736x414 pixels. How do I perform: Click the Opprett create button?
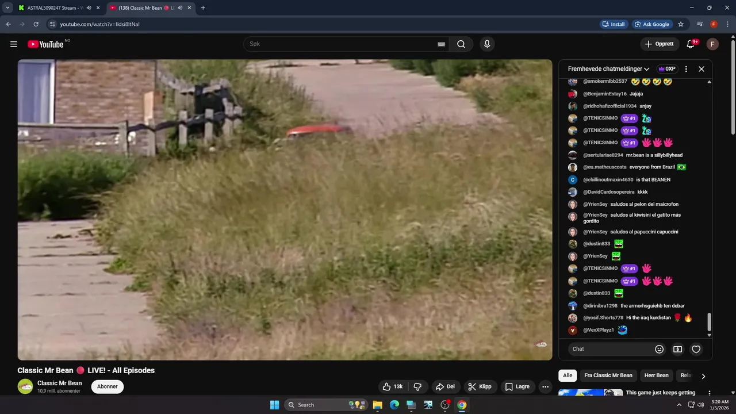tap(659, 44)
